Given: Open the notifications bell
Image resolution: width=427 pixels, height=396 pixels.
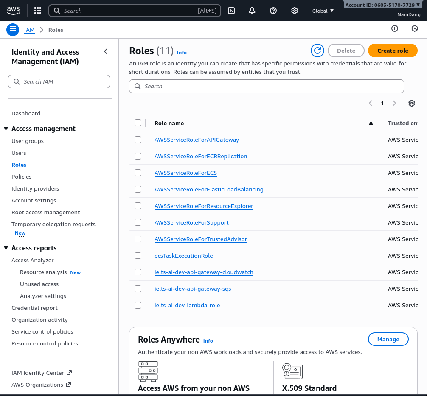Looking at the screenshot, I should (252, 11).
